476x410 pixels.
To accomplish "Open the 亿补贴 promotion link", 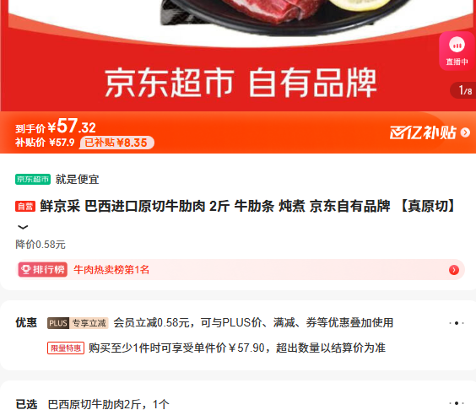I will [423, 132].
